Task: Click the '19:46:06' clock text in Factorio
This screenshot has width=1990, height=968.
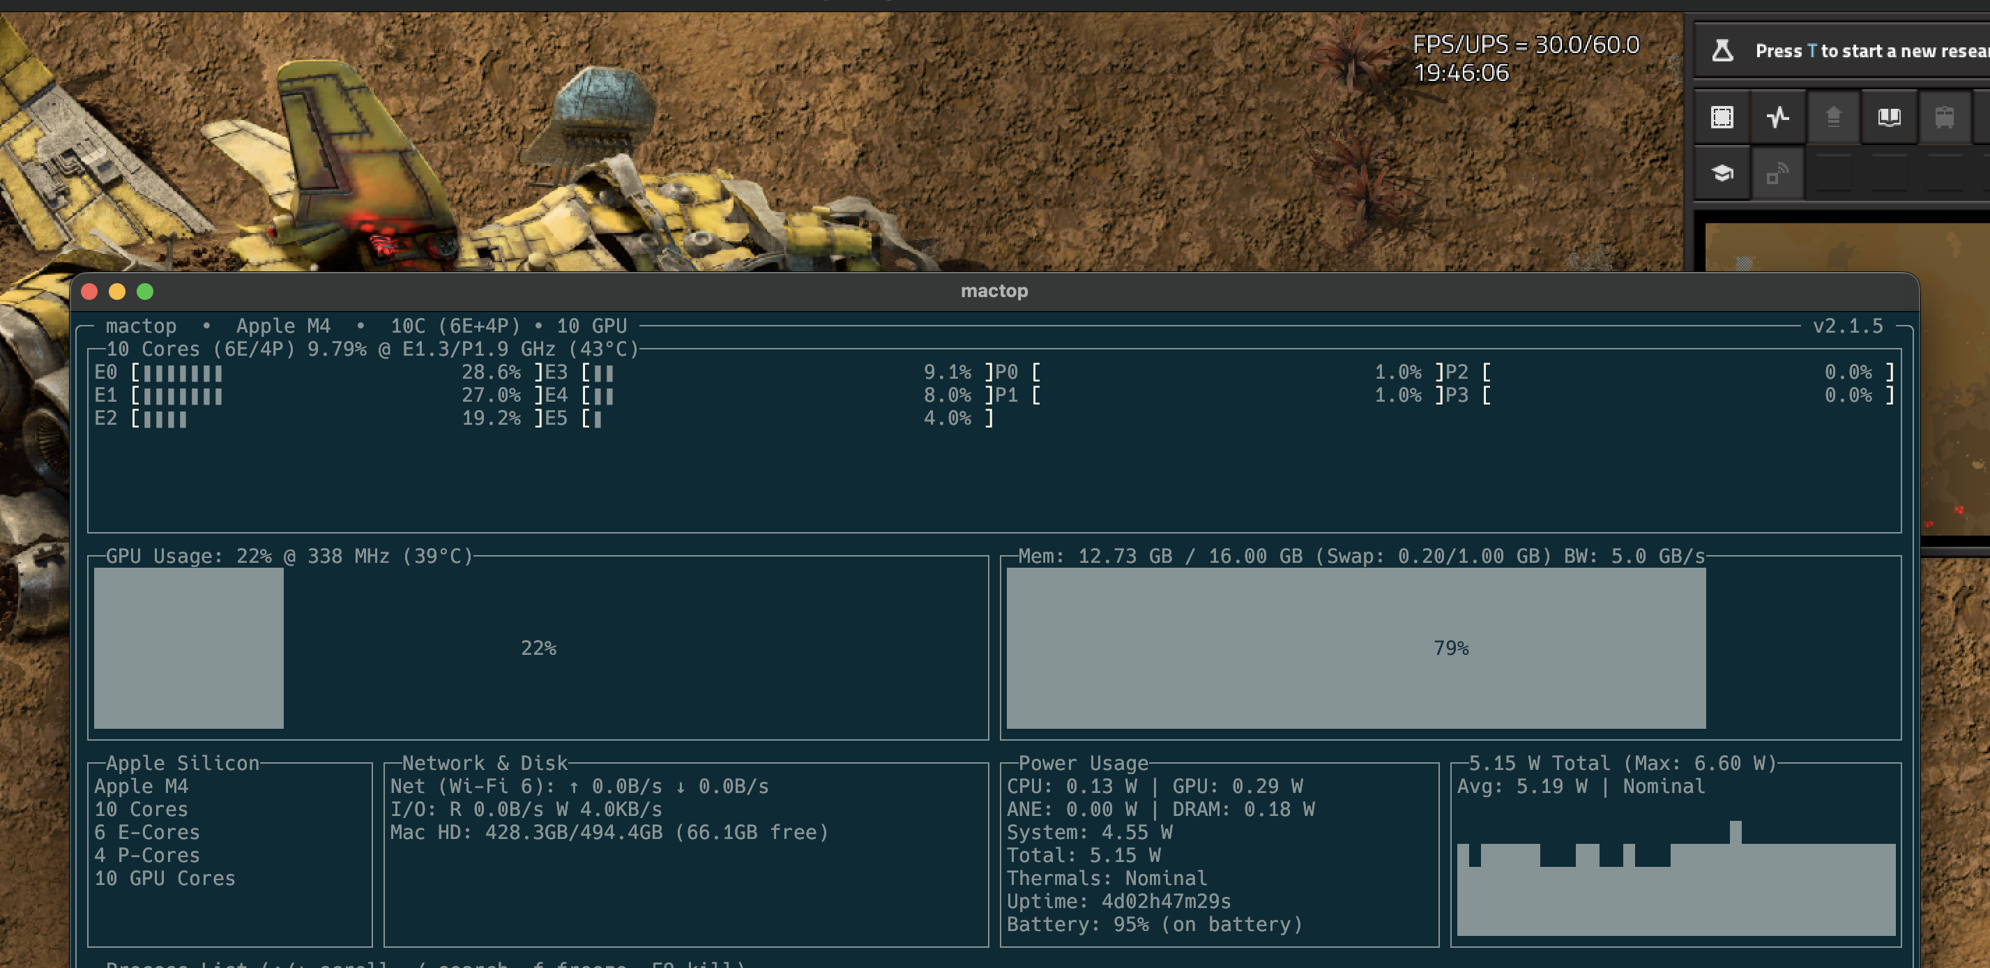Action: pos(1461,73)
